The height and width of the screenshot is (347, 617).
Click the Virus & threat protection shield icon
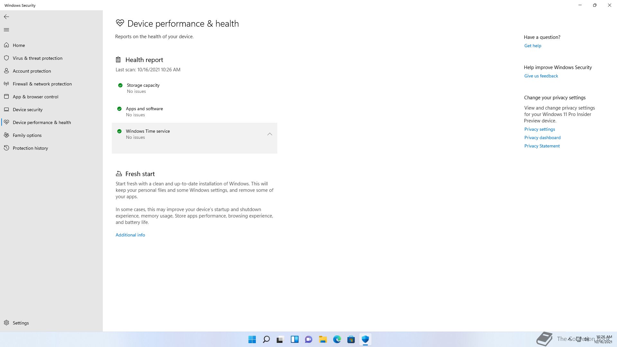click(6, 58)
